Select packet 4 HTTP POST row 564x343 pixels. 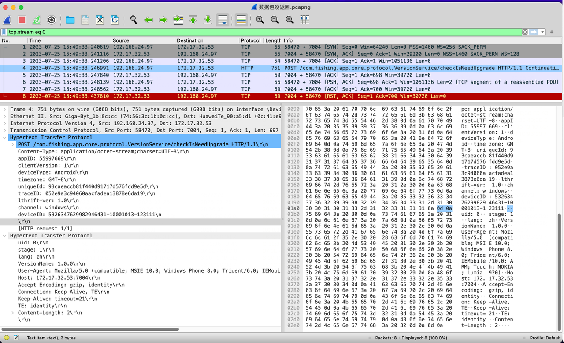click(x=281, y=68)
